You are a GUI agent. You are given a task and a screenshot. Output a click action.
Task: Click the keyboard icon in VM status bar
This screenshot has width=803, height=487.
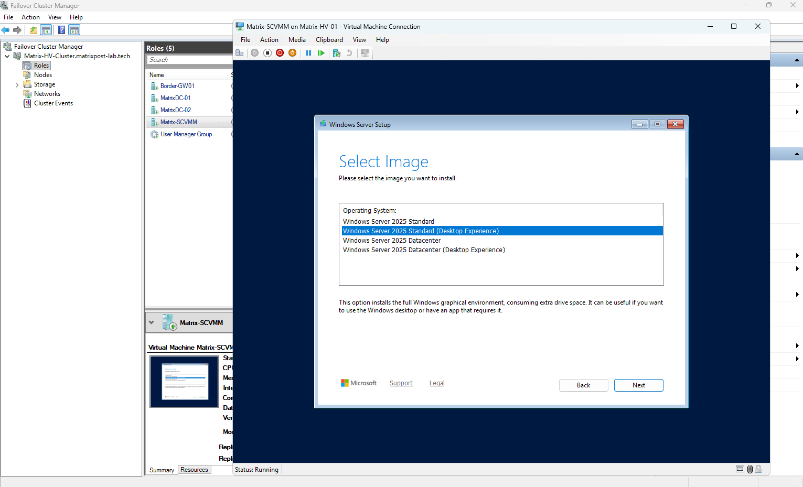740,469
